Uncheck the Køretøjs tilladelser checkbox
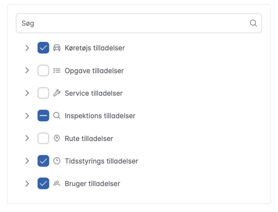The height and width of the screenshot is (212, 278). coord(43,48)
